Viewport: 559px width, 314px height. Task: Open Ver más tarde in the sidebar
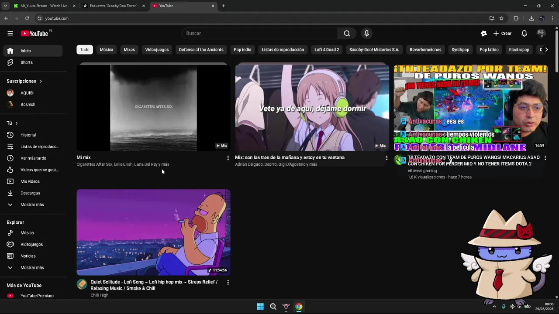[33, 158]
